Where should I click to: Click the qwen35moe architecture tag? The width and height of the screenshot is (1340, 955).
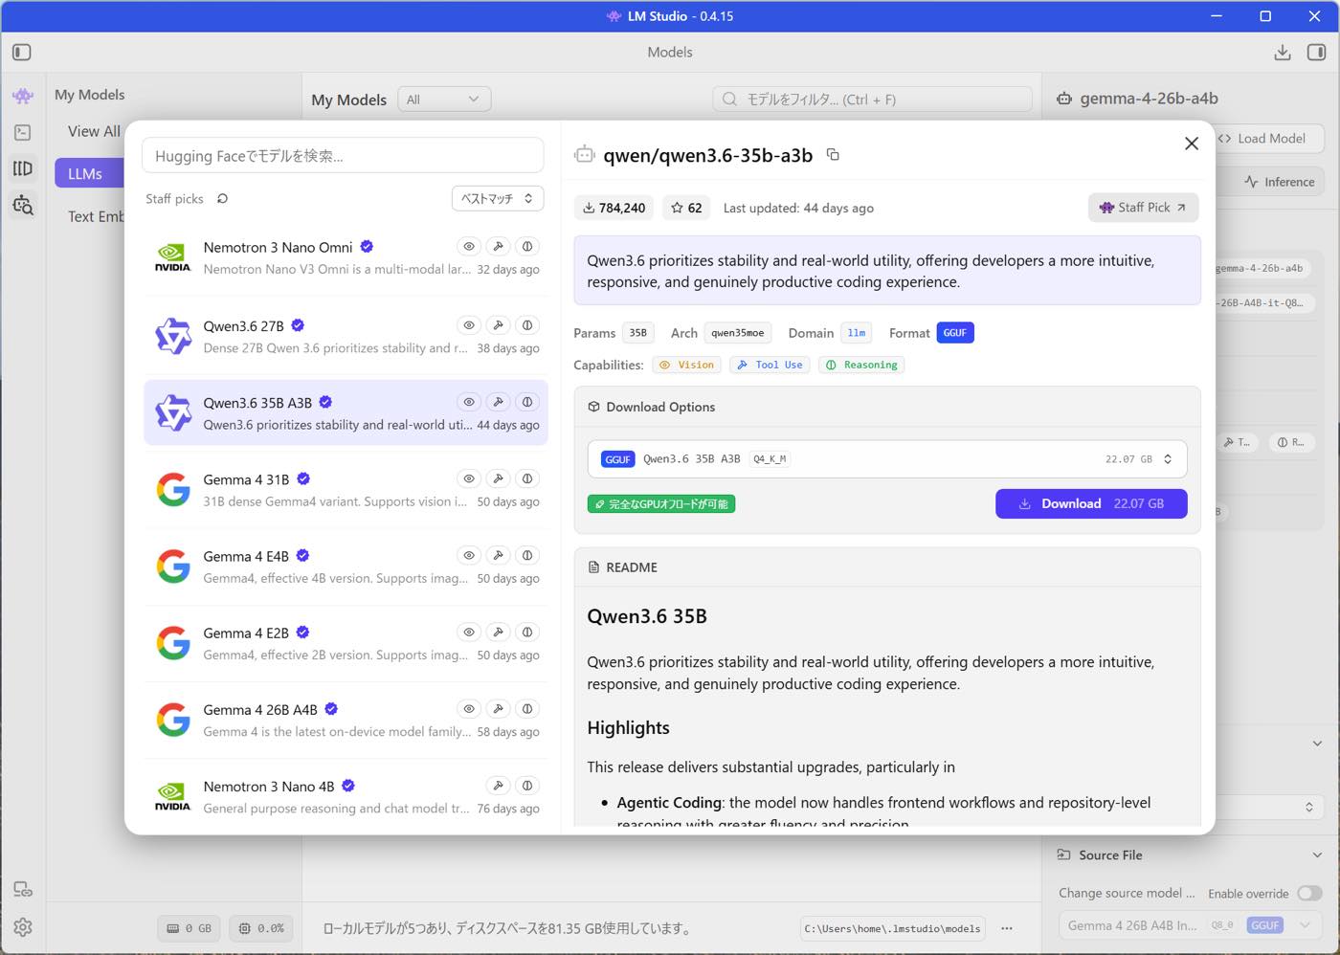click(737, 333)
